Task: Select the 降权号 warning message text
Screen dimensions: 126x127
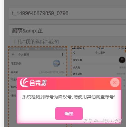Action: (x=69, y=97)
